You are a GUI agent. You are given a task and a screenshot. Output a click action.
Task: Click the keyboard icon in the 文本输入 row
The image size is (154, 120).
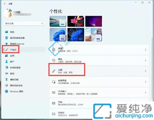point(54,93)
